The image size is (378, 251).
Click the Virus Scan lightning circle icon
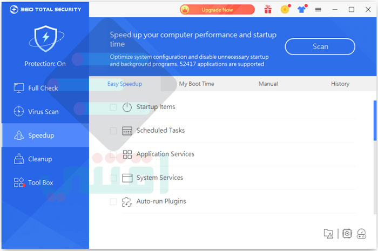click(18, 111)
